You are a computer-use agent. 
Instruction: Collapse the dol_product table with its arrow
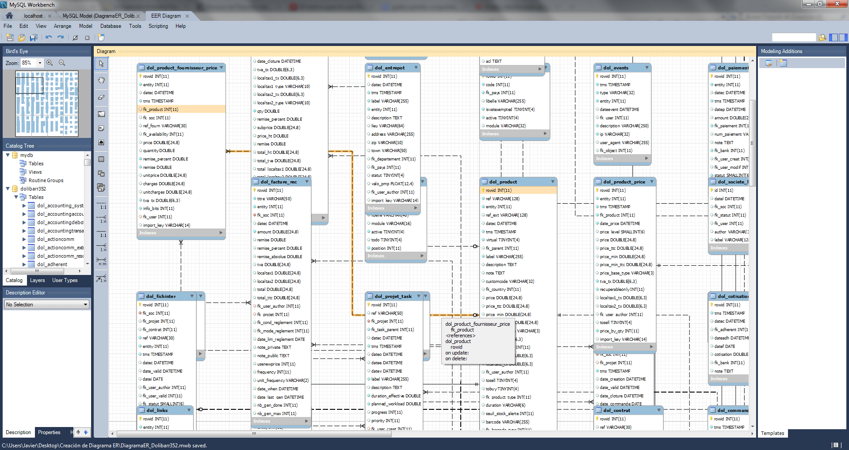553,181
